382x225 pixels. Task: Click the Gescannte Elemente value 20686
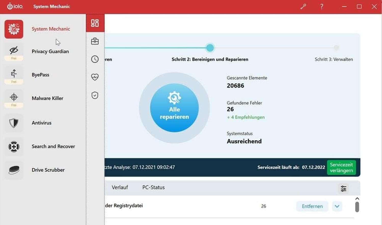235,86
